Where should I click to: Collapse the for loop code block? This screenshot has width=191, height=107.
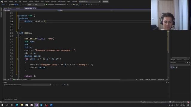[18, 59]
